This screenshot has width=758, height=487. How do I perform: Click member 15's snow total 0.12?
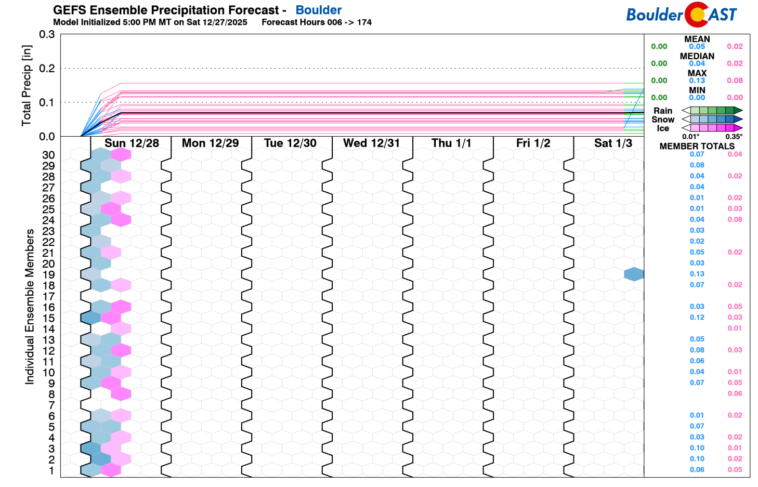(x=697, y=318)
